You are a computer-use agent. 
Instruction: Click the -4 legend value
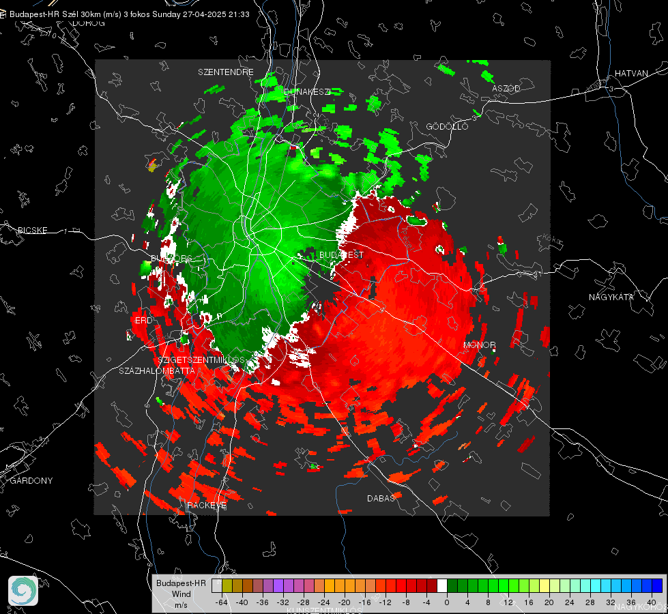point(426,602)
